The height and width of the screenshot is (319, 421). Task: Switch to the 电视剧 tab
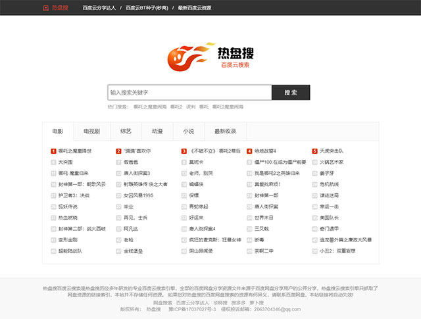(x=91, y=132)
